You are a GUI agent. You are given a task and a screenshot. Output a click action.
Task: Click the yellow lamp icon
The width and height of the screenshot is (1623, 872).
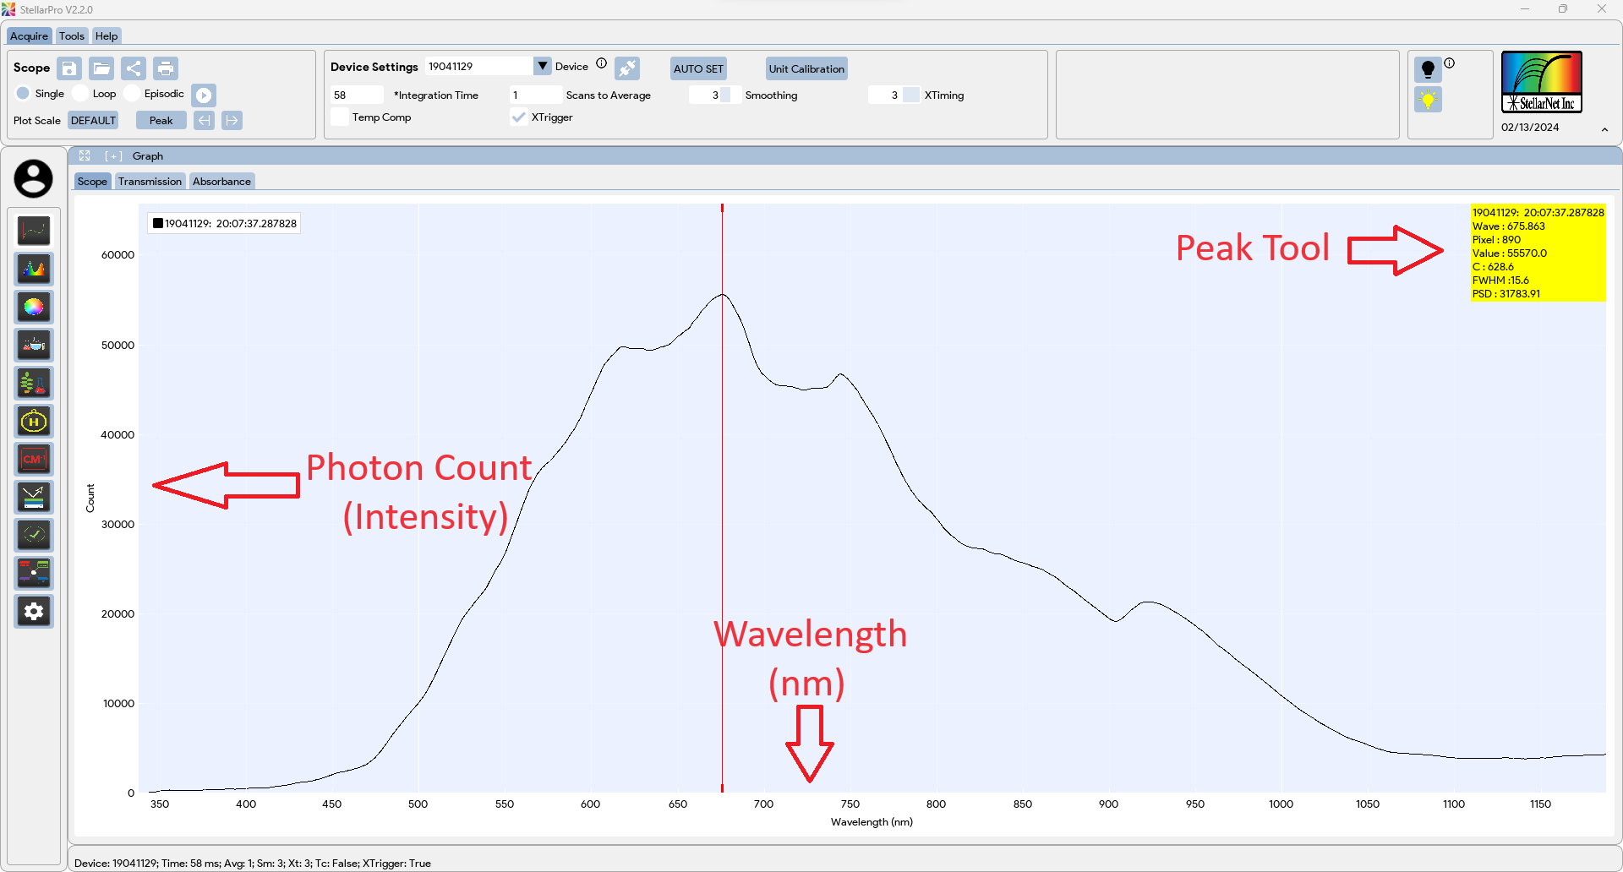point(1428,100)
